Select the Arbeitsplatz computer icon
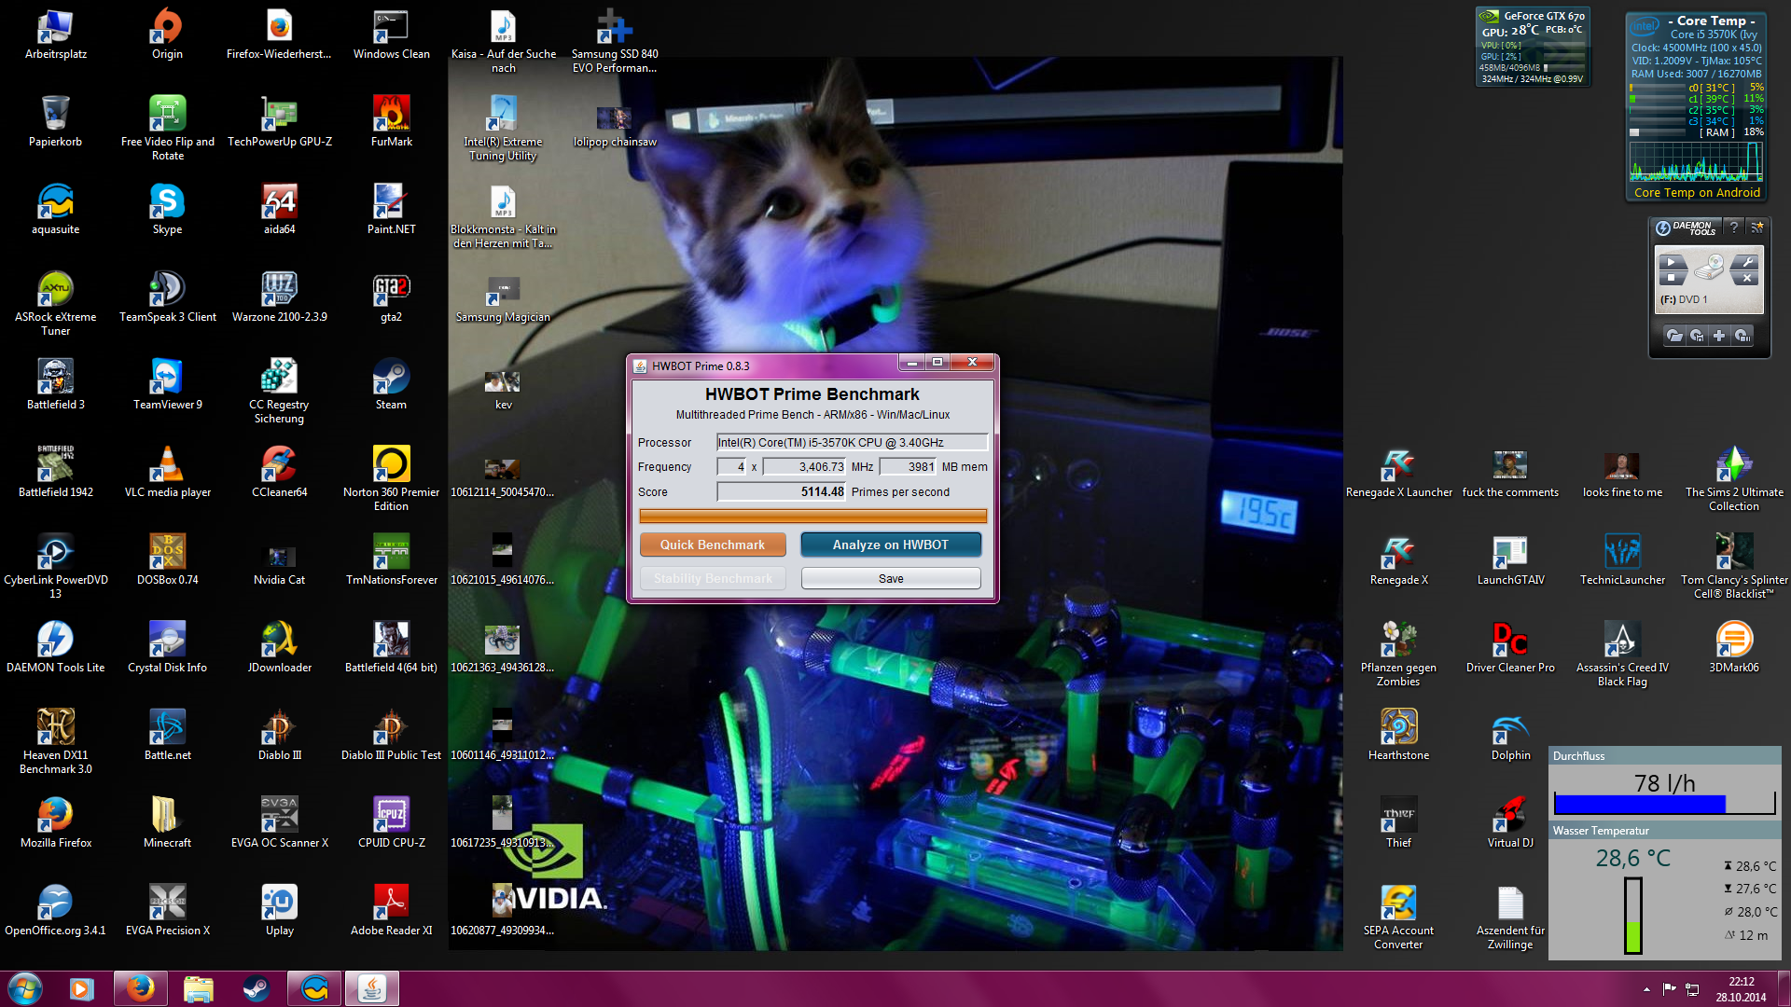The image size is (1791, 1007). [x=55, y=34]
